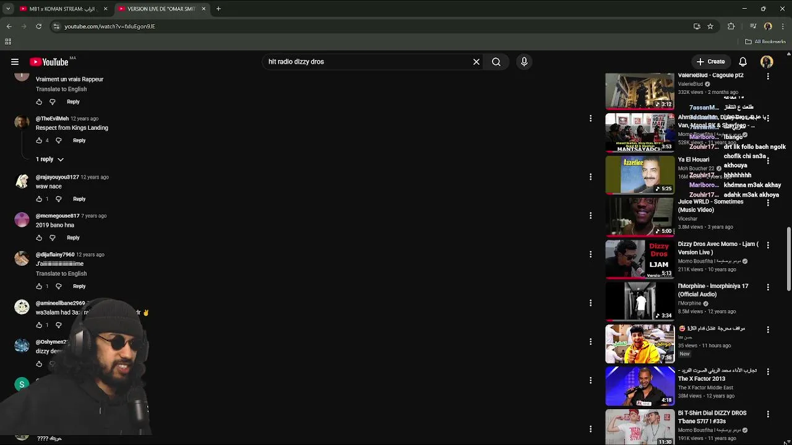
Task: Open the All Bookmarks folder
Action: click(765, 41)
